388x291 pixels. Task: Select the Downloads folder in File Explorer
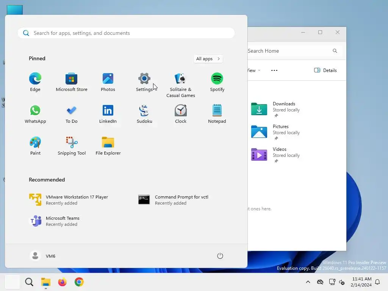(x=276, y=109)
